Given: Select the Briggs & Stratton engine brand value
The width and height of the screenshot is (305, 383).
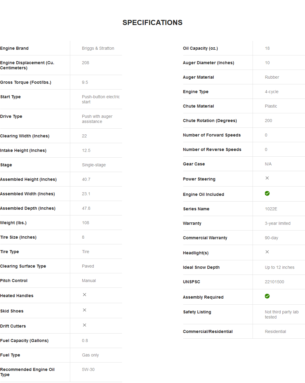Looking at the screenshot, I should click(x=98, y=48).
